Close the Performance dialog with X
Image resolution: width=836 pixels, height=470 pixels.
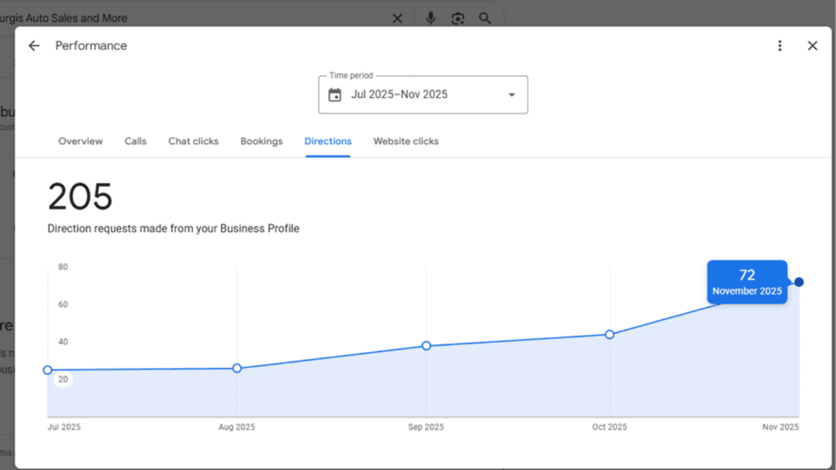(812, 46)
